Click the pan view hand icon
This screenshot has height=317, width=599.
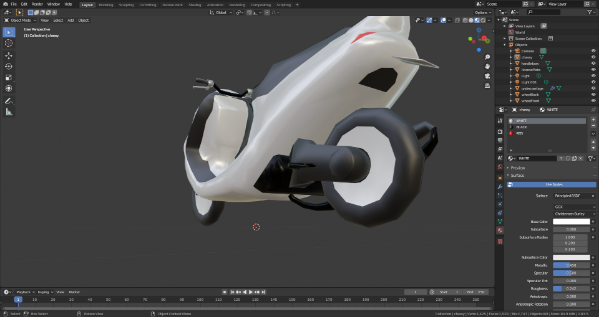[487, 67]
